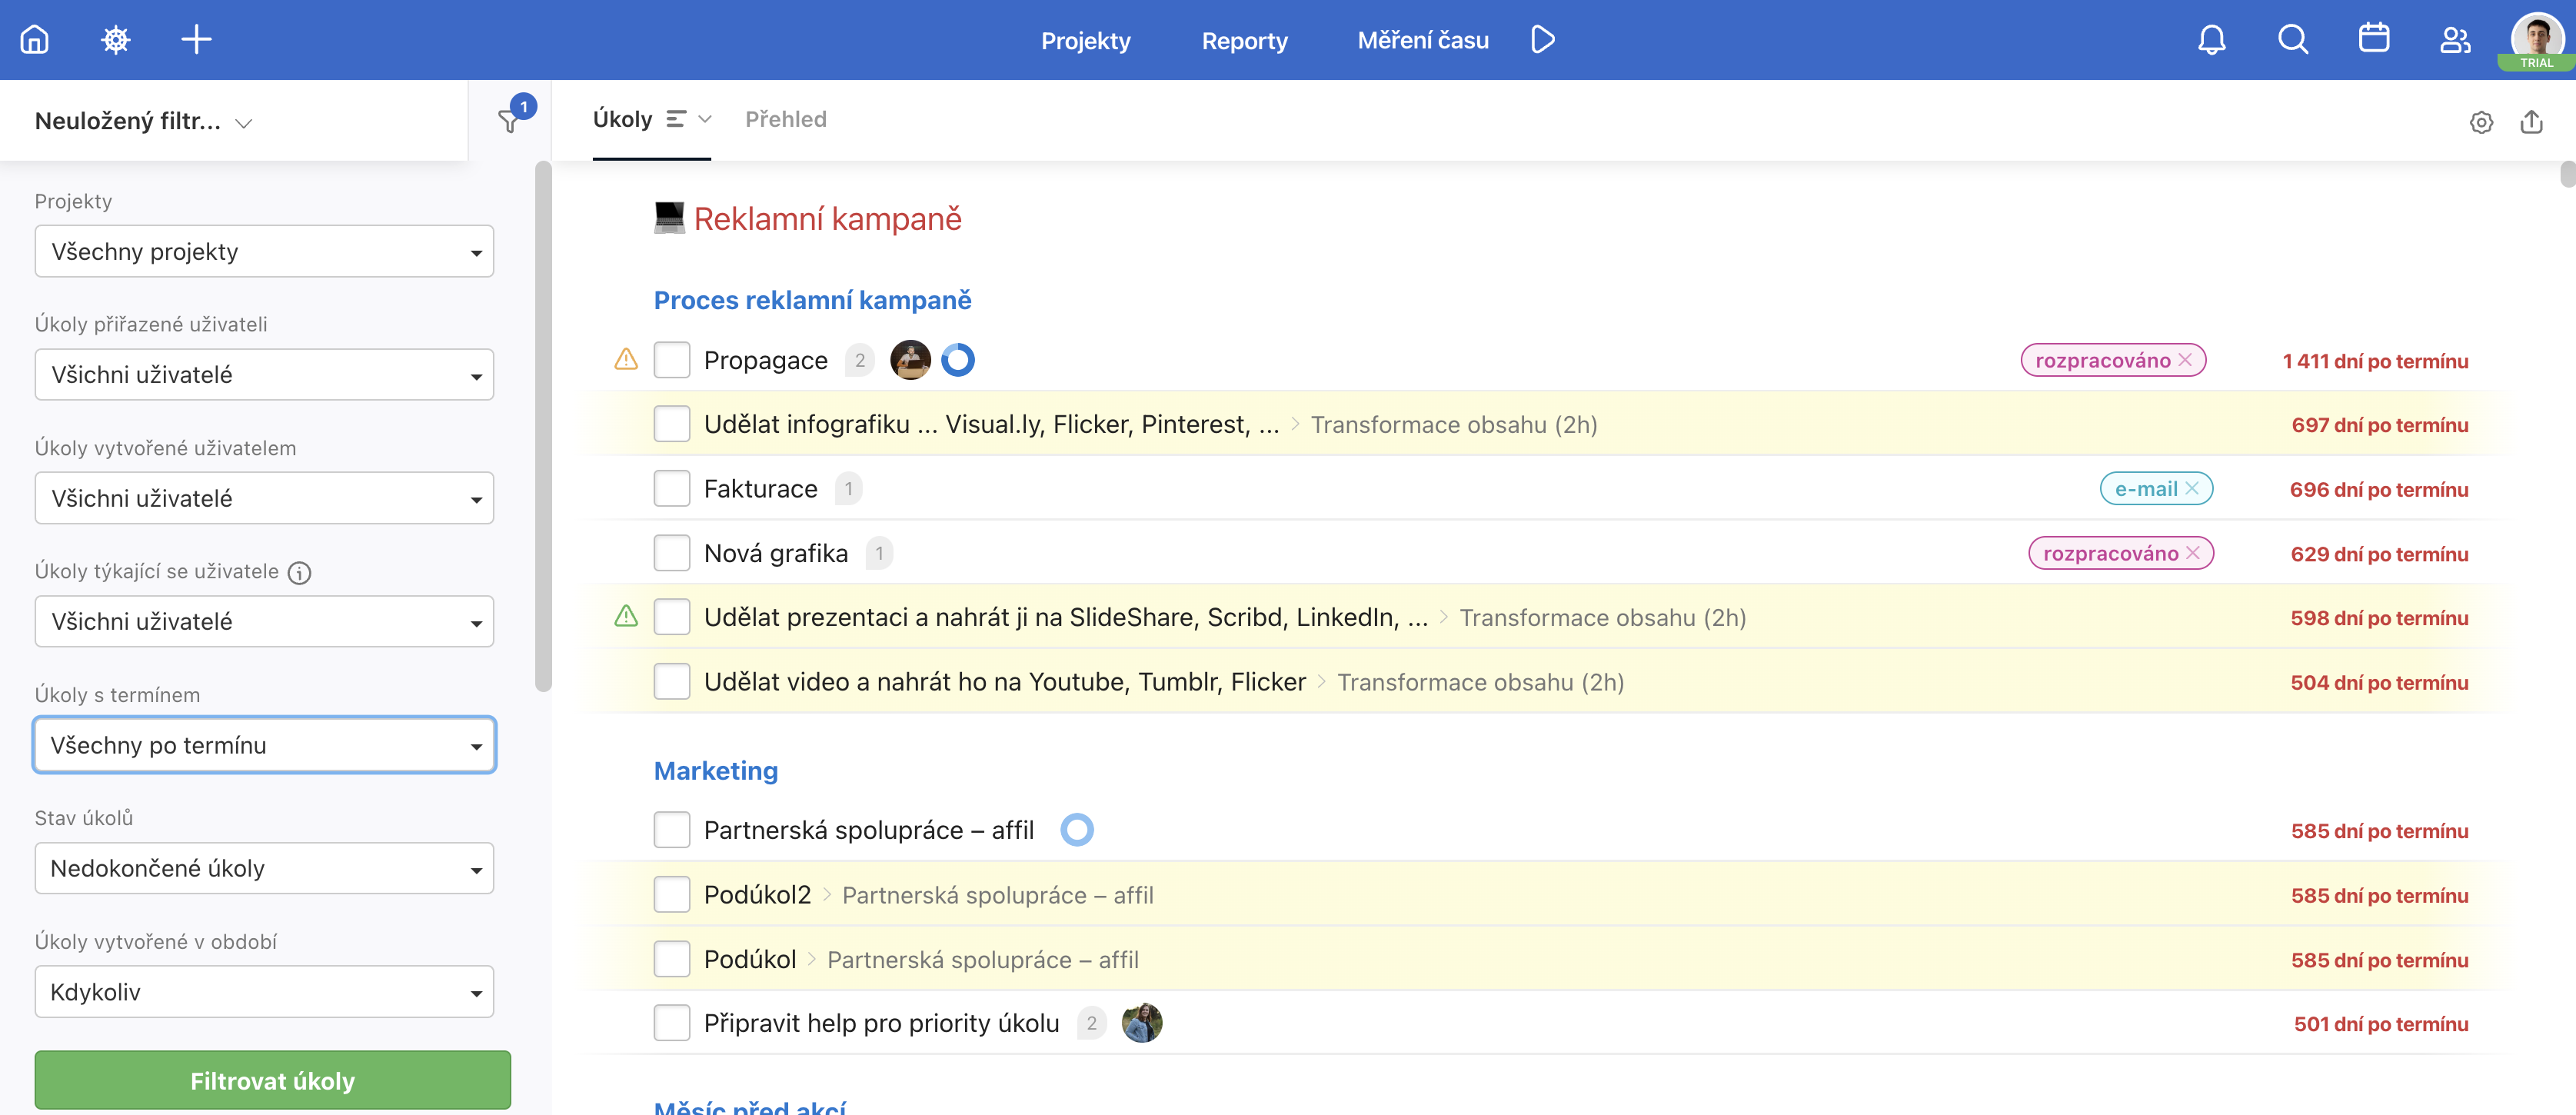The height and width of the screenshot is (1115, 2576).
Task: Click the assignee avatar on Připravit help
Action: pyautogui.click(x=1142, y=1023)
